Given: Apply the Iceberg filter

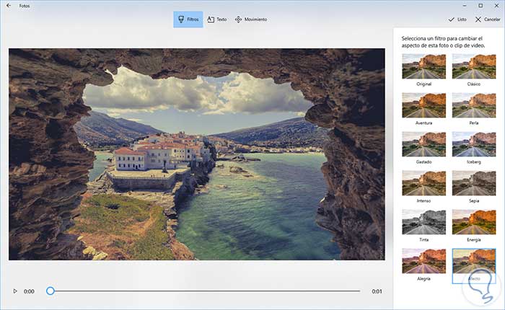Looking at the screenshot, I should pos(474,144).
